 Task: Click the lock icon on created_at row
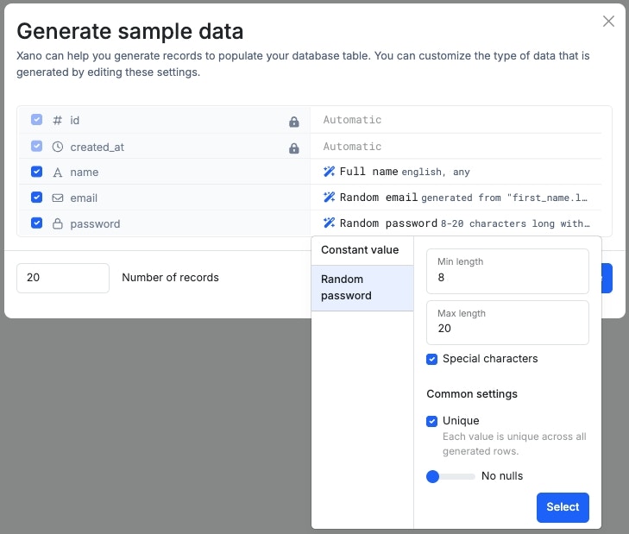point(294,148)
